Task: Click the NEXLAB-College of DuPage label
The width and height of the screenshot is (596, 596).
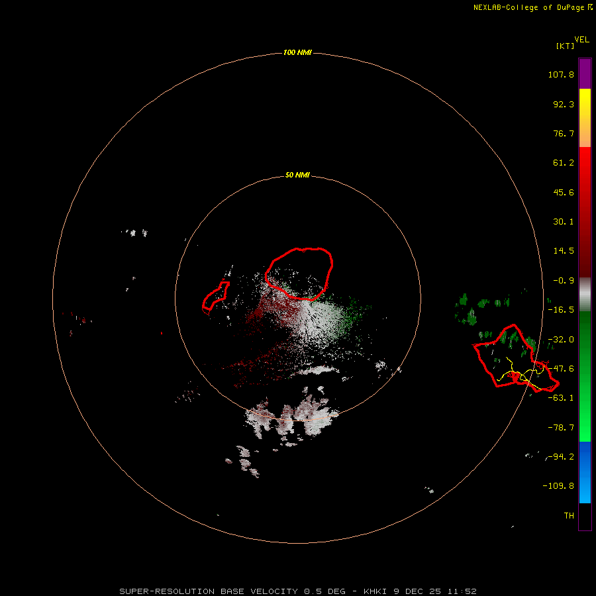Action: pyautogui.click(x=528, y=7)
